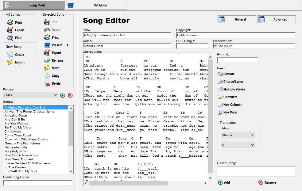The image size is (302, 191).
Task: Click the red remove folder icon
Action: click(x=70, y=95)
